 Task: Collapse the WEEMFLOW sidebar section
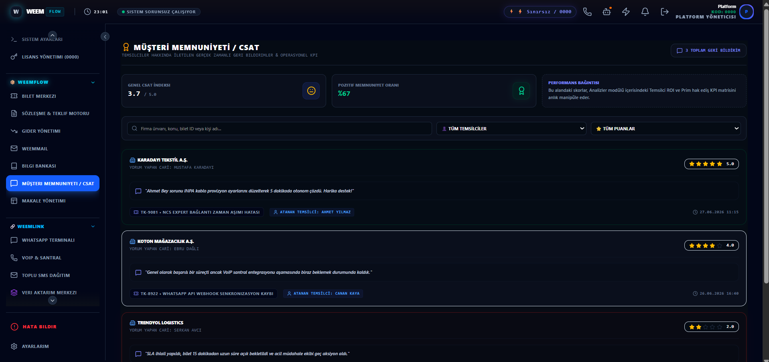coord(93,82)
